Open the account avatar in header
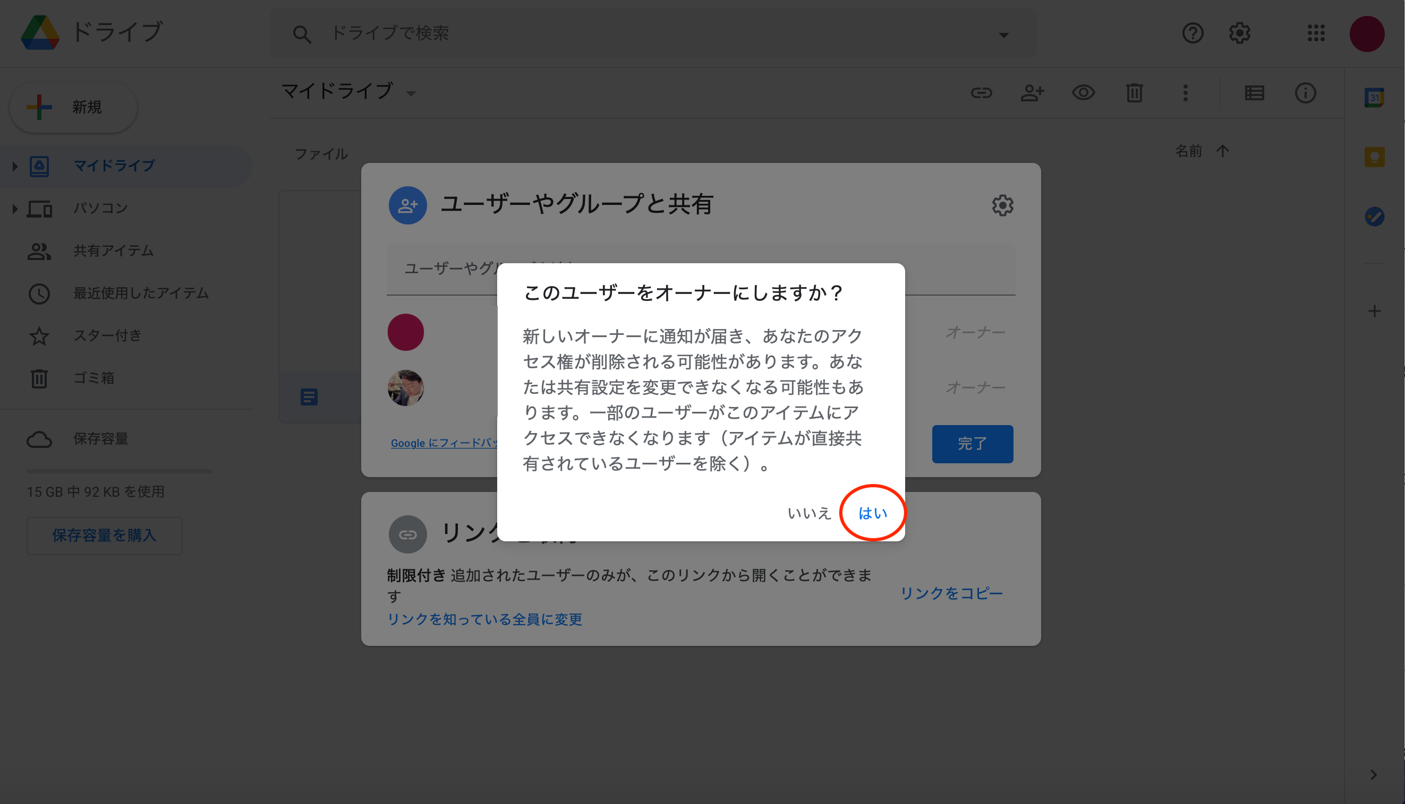Image resolution: width=1405 pixels, height=804 pixels. [1367, 33]
